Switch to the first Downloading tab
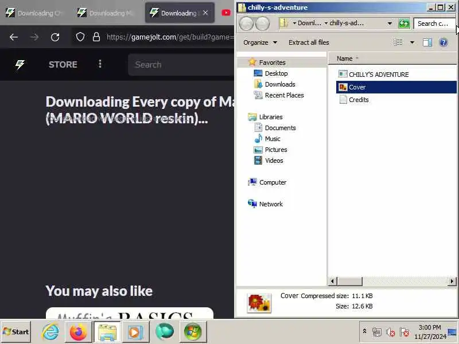This screenshot has height=344, width=459. pyautogui.click(x=34, y=13)
